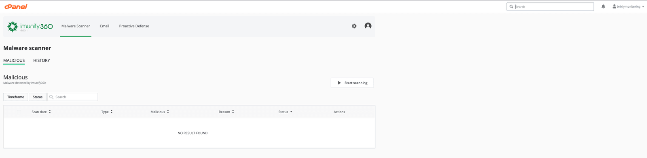Sort by the Reason column
This screenshot has height=158, width=647.
coord(226,112)
